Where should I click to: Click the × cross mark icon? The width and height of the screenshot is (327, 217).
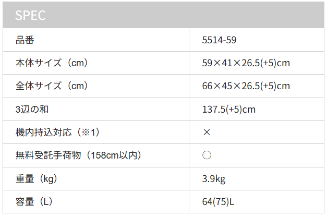207,132
